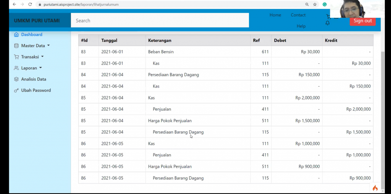
Task: Click the zoom magnifier icon in address bar
Action: [307, 4]
